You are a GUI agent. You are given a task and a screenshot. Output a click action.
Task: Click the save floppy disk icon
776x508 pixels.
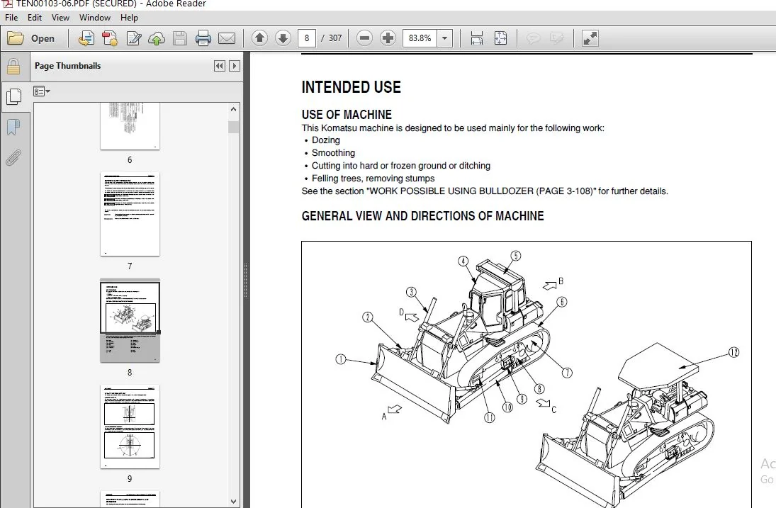click(179, 38)
